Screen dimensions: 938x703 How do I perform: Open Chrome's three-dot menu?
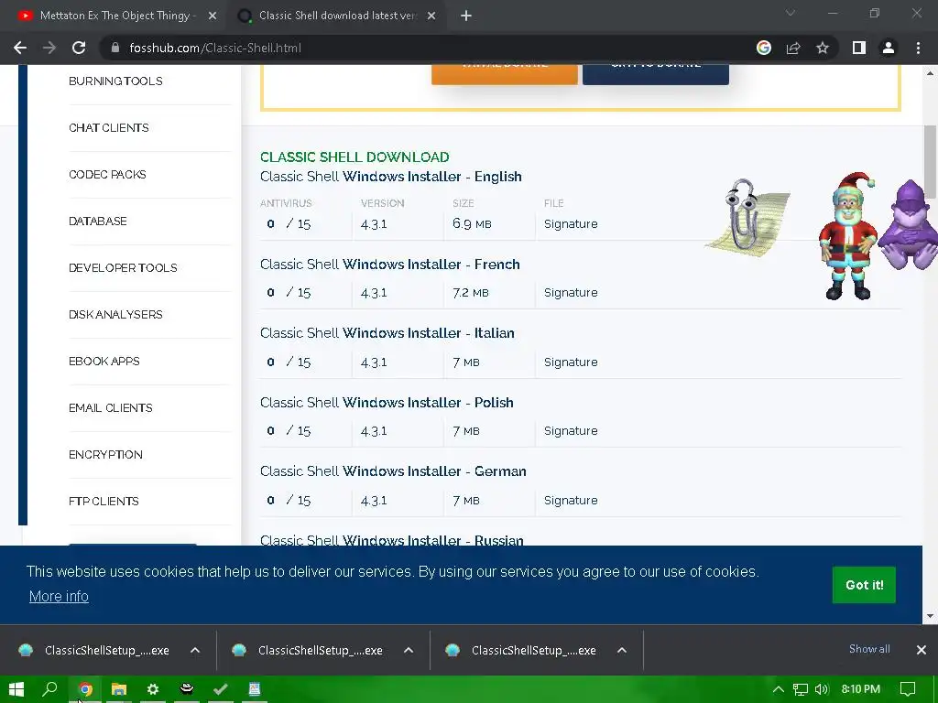918,48
